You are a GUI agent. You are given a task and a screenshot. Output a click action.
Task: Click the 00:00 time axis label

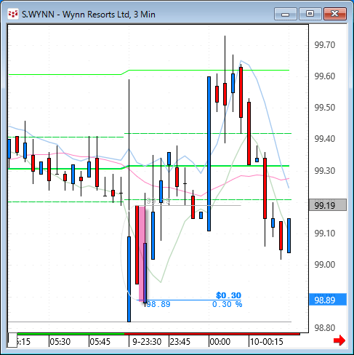click(x=220, y=342)
